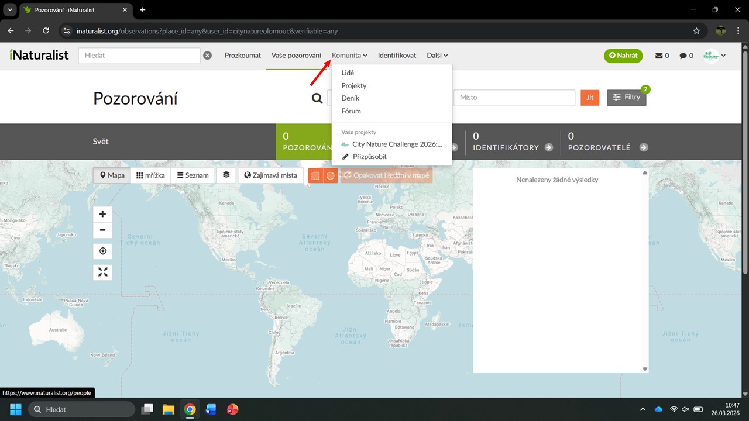Select the rectangle boundary drawing tool
Screen dimensions: 749x421
point(315,175)
